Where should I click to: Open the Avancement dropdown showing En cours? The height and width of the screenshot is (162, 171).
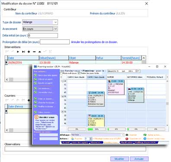click(55, 29)
